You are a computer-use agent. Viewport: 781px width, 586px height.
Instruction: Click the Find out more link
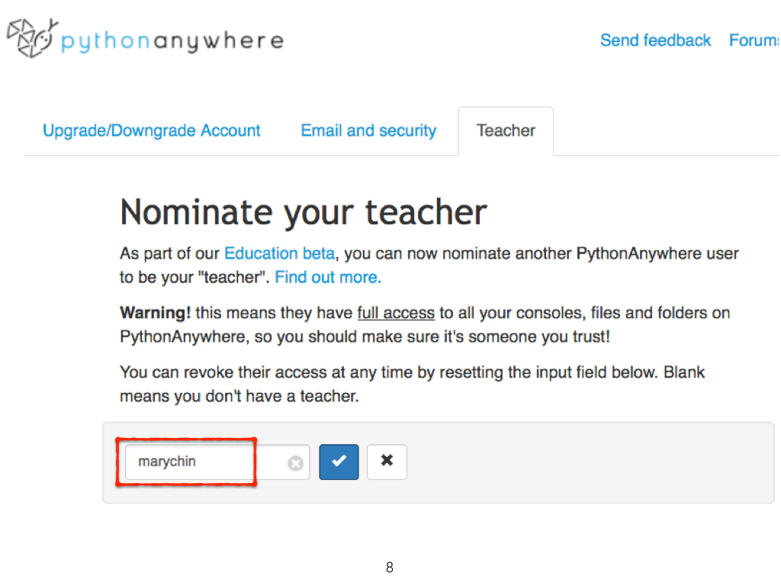[x=328, y=278]
